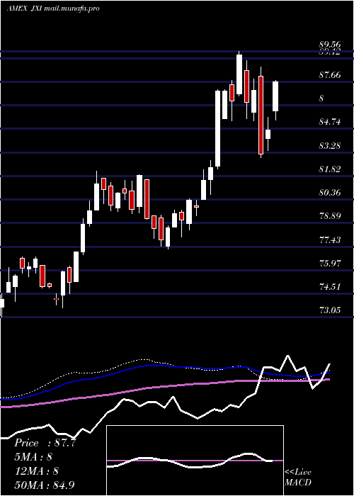Click the 'Price : 87.7' readout

[45, 443]
